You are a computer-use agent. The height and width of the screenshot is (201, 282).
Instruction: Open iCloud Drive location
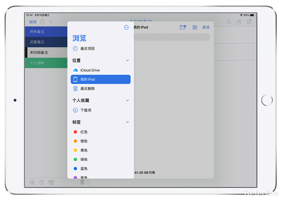(x=90, y=70)
